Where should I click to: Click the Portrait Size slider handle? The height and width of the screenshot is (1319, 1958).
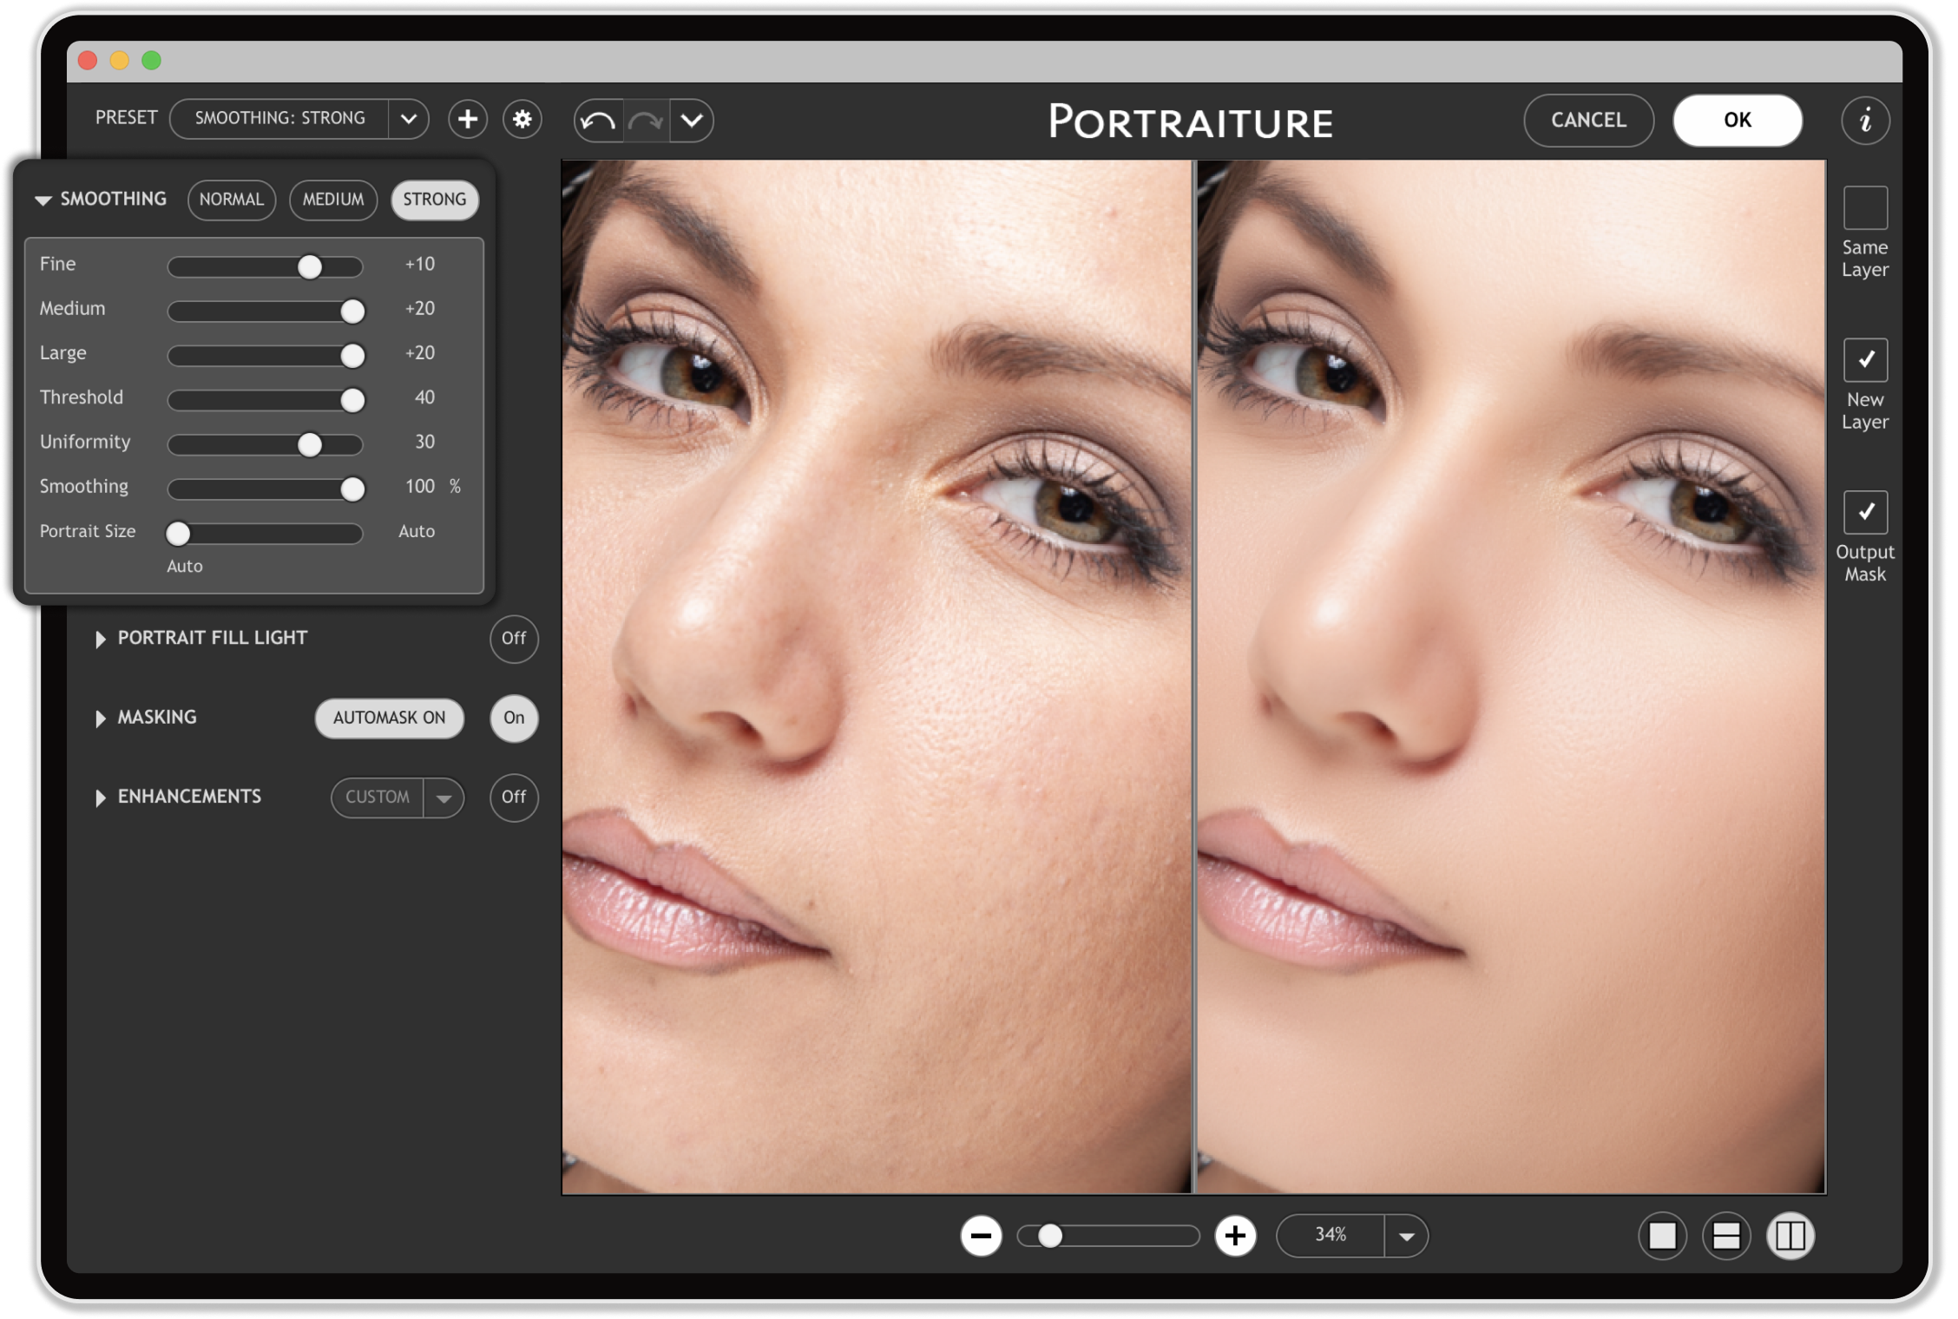coord(178,533)
